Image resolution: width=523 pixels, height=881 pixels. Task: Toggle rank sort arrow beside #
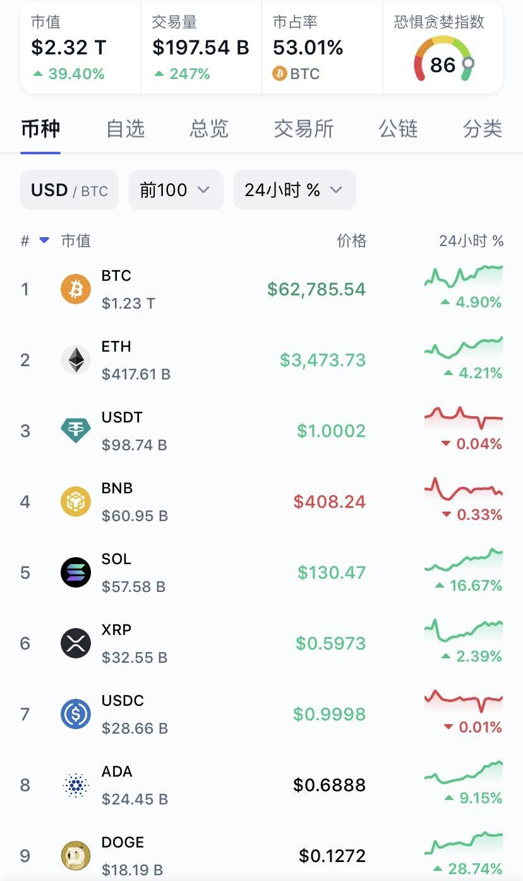tap(44, 240)
